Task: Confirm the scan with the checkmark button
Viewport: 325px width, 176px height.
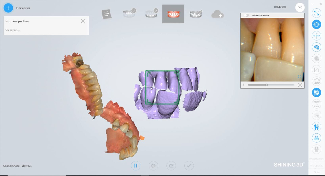Action: 189,166
